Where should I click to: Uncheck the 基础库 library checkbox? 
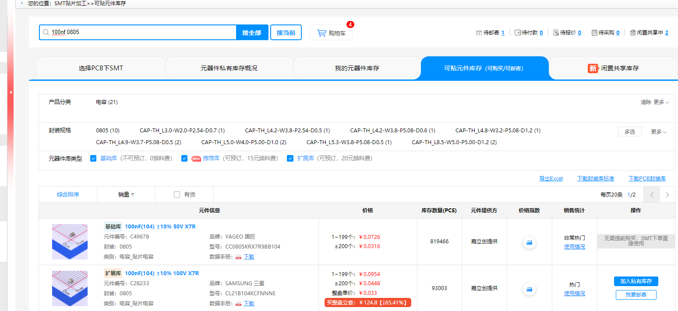(x=93, y=159)
